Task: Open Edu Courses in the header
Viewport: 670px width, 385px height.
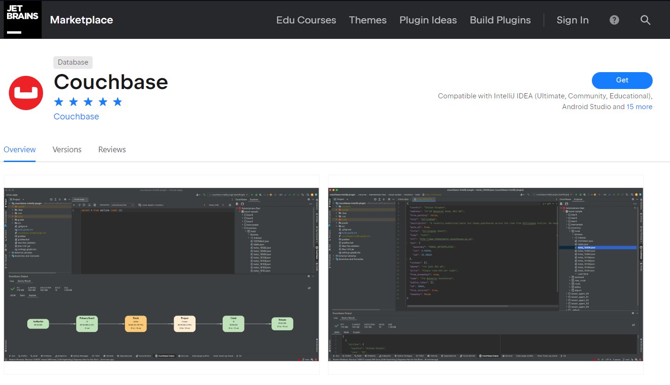Action: tap(306, 20)
